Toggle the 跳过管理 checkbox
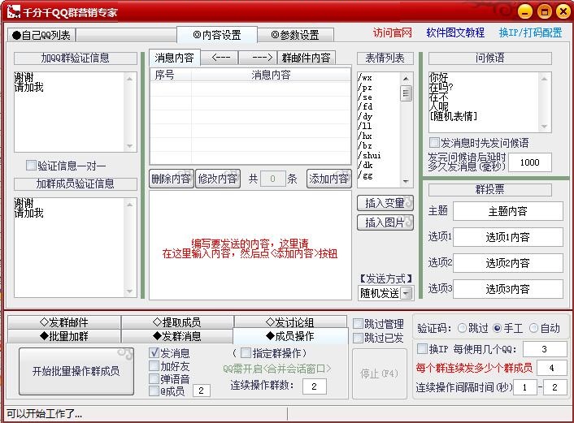The image size is (574, 423). [x=358, y=324]
